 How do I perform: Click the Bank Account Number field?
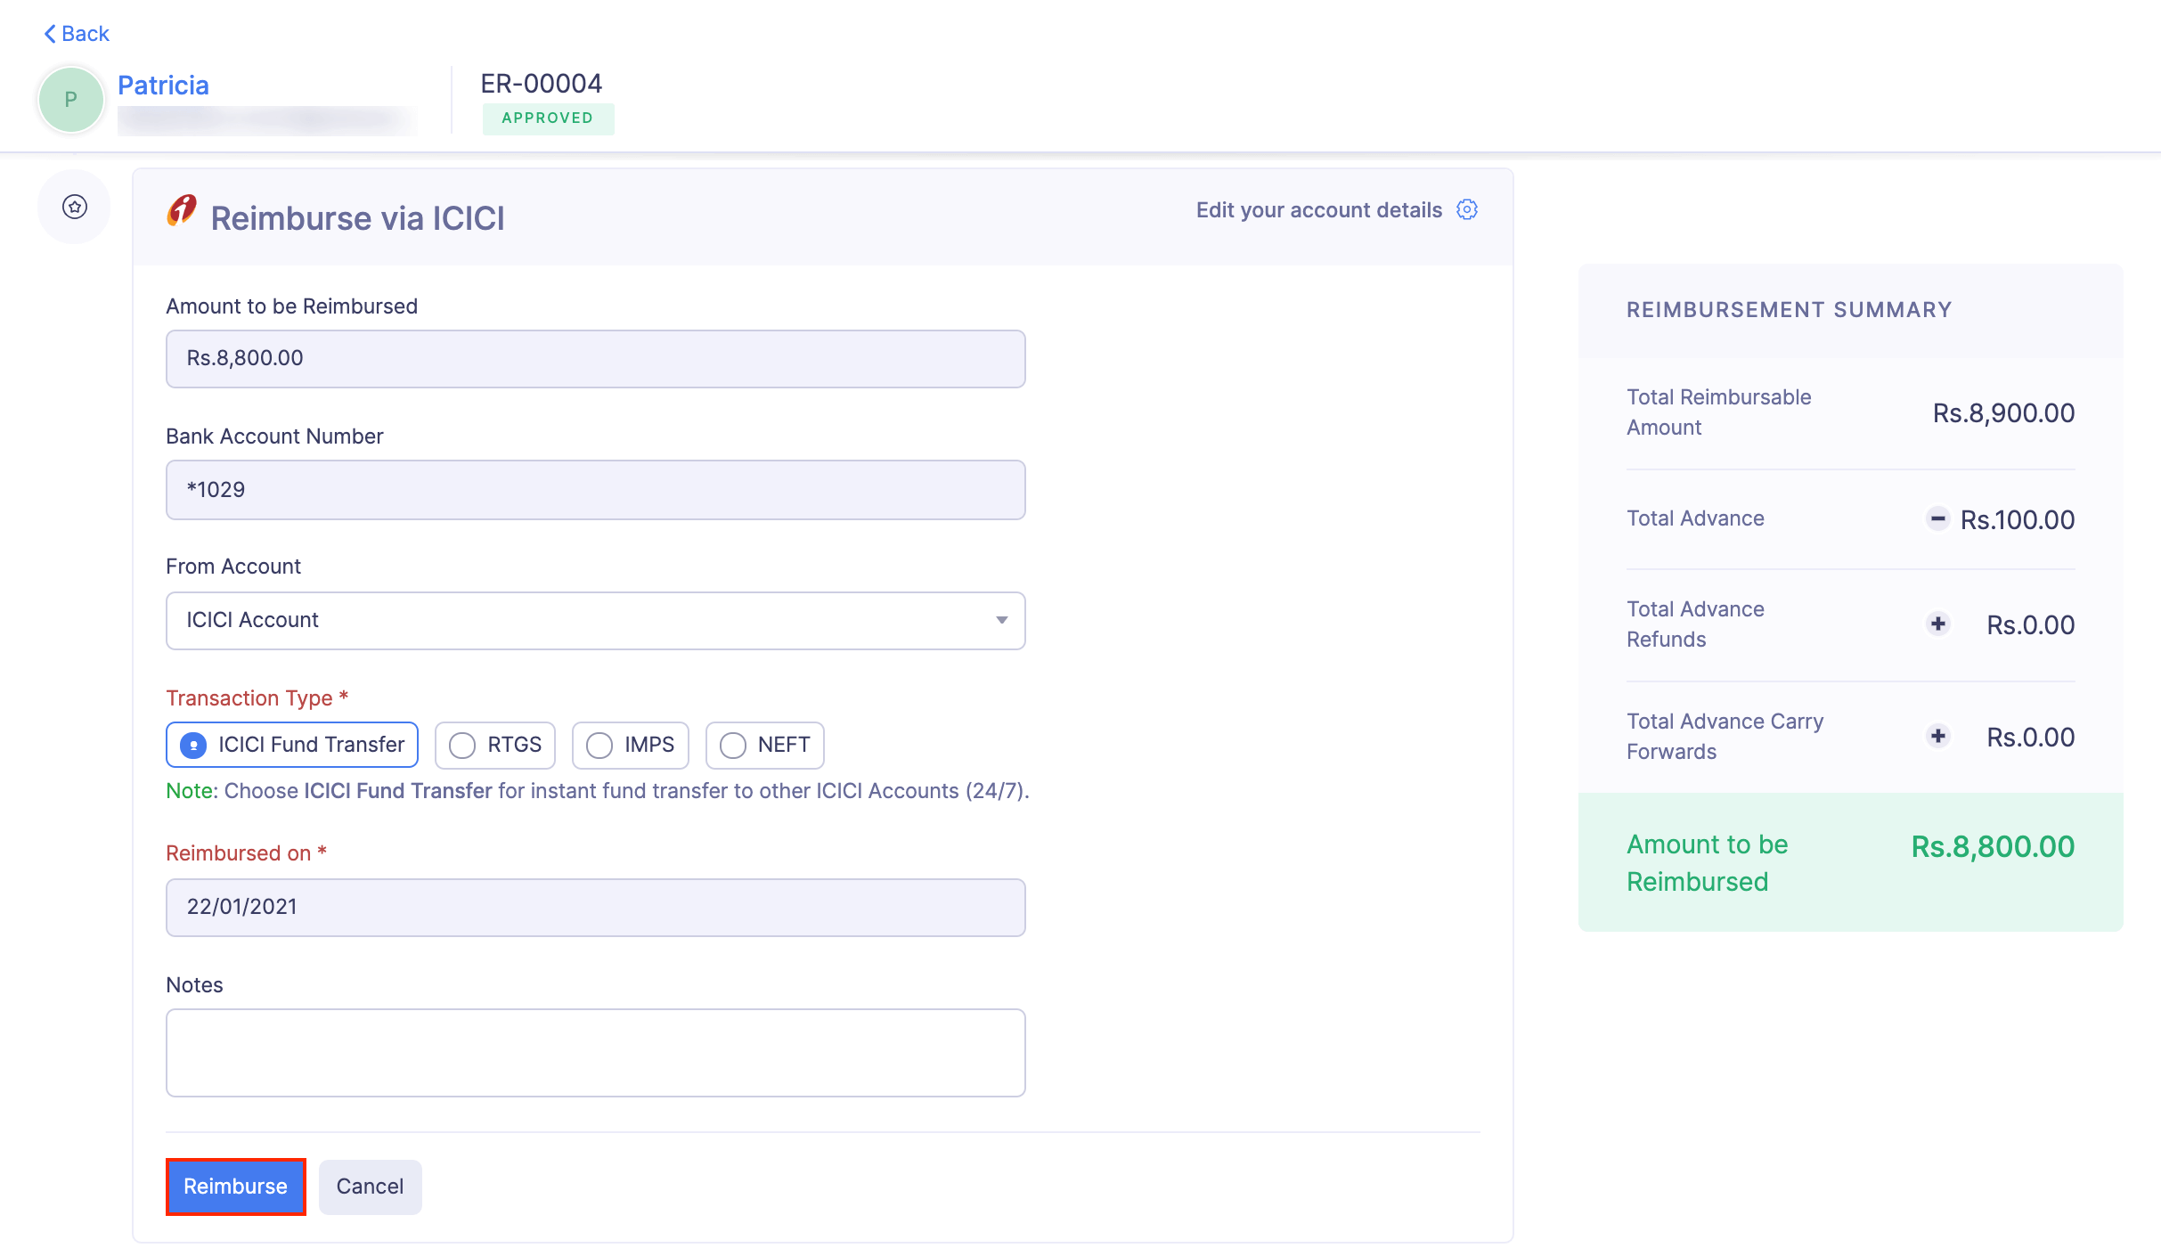595,489
